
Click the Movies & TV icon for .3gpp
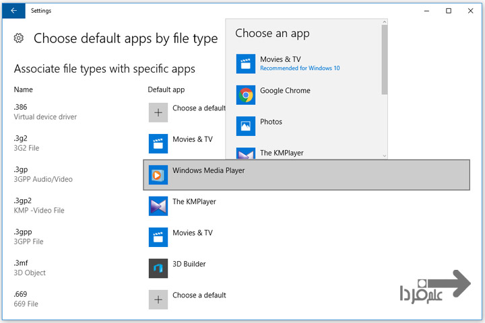click(158, 237)
